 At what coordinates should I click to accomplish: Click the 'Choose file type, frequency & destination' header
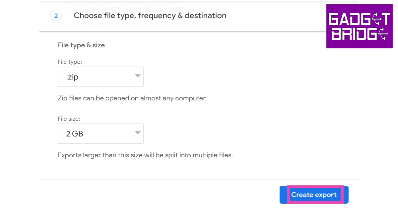(150, 16)
